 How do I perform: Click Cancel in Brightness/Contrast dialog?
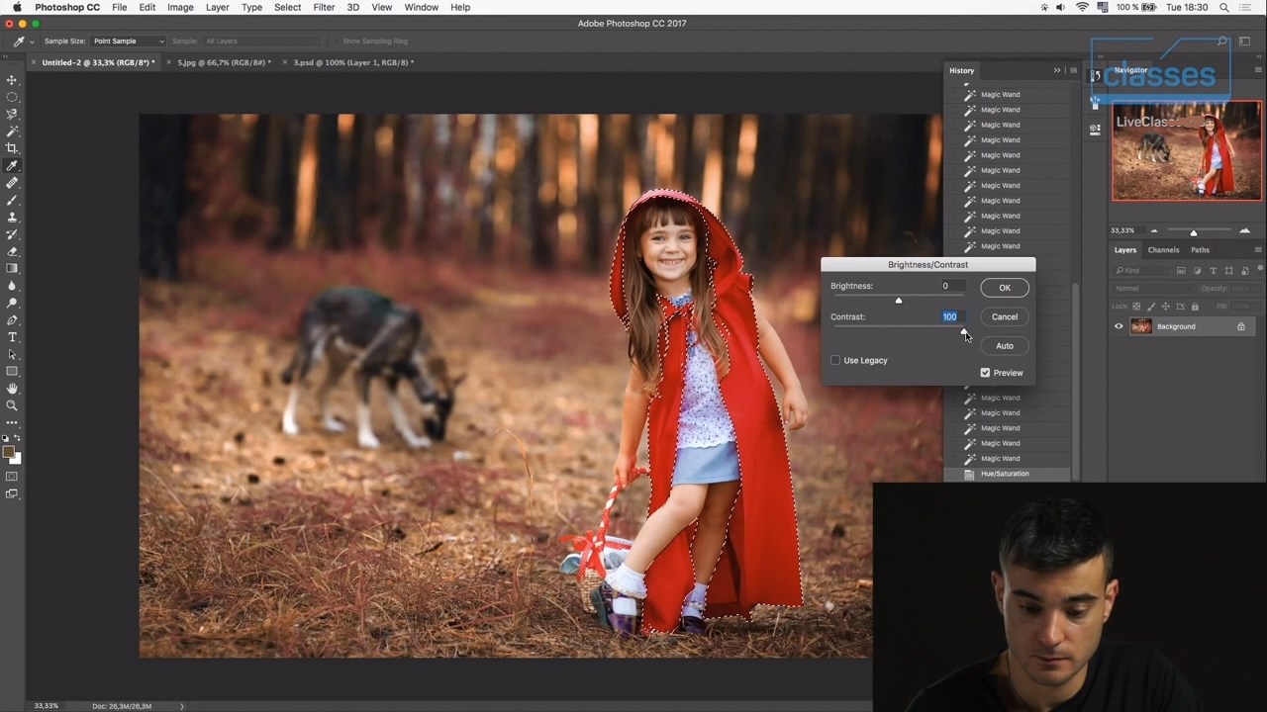point(1004,316)
